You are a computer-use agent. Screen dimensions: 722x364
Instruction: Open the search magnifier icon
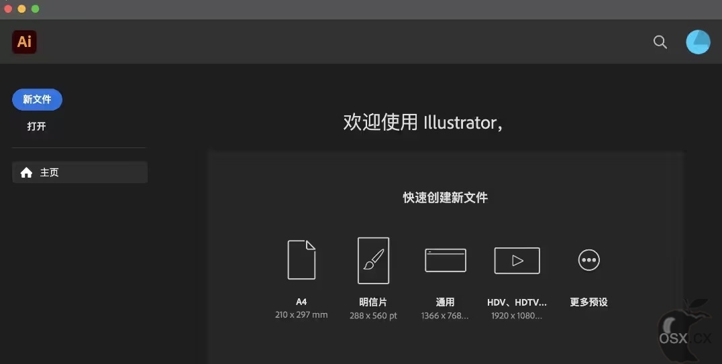660,42
